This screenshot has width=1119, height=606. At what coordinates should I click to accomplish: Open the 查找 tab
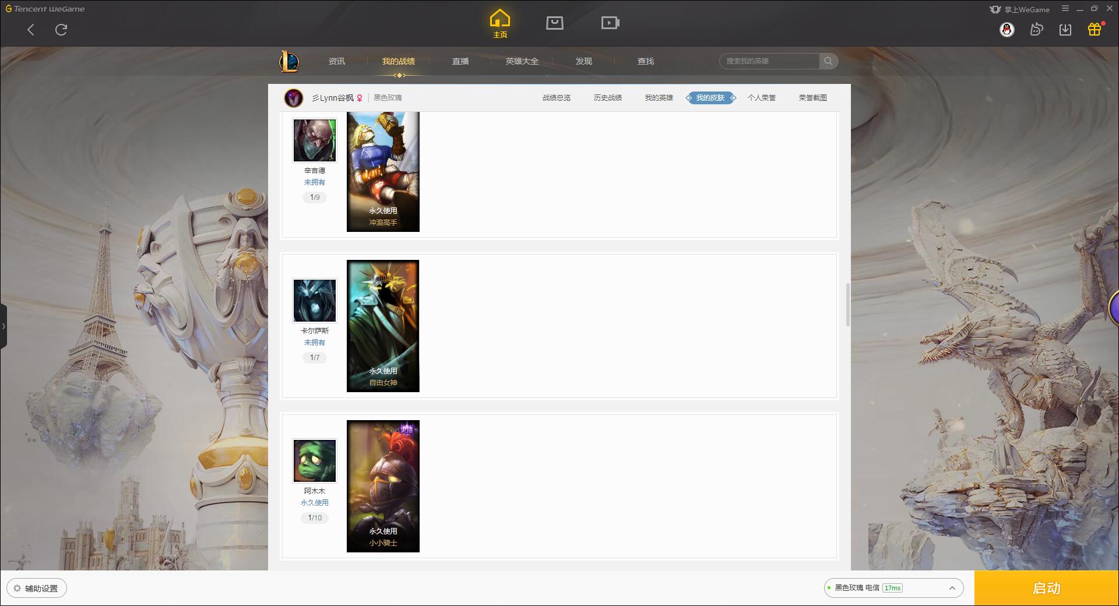click(x=646, y=61)
